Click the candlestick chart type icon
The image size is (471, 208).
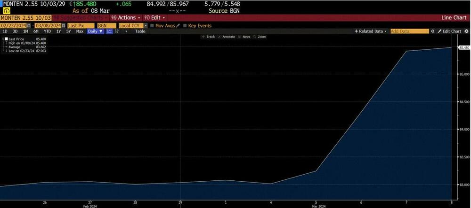pyautogui.click(x=116, y=31)
